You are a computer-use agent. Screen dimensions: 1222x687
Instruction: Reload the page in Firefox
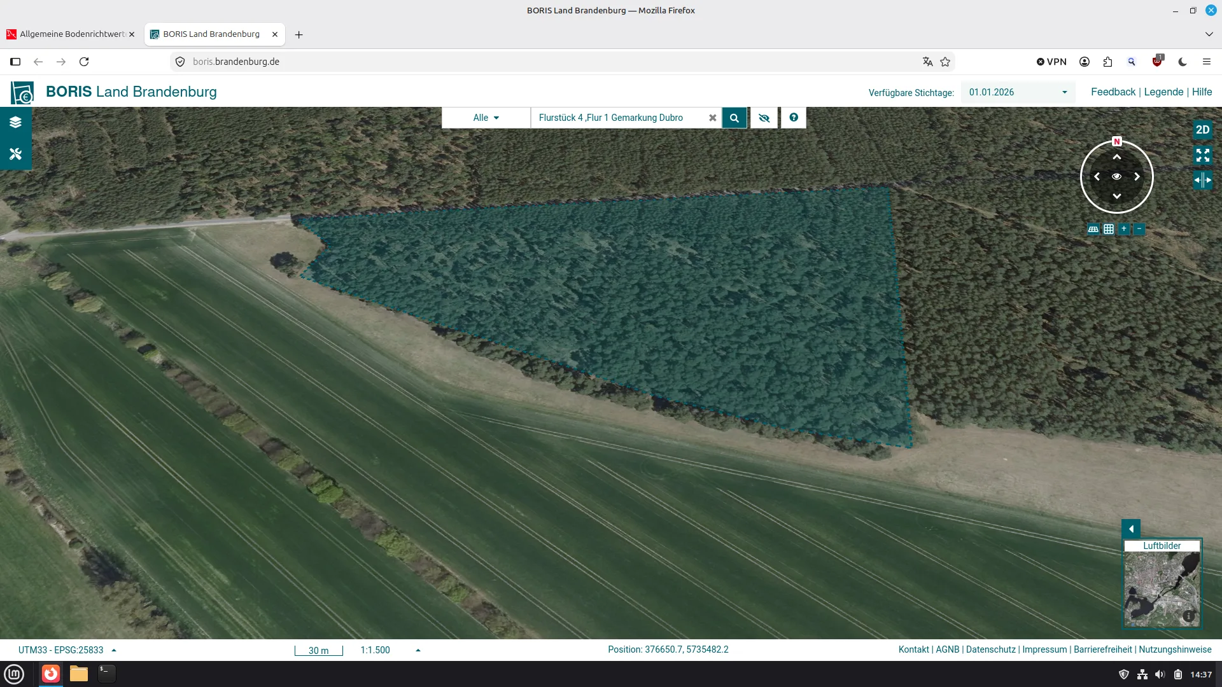pyautogui.click(x=84, y=62)
